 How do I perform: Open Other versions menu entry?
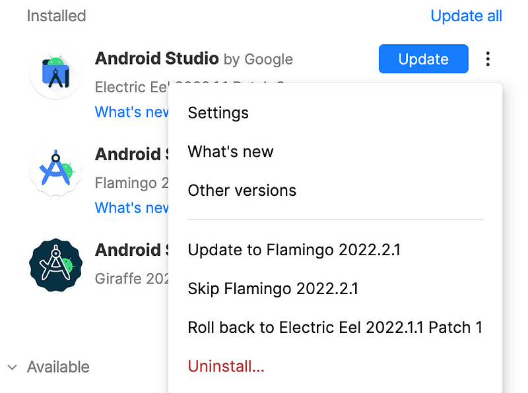[x=242, y=191]
